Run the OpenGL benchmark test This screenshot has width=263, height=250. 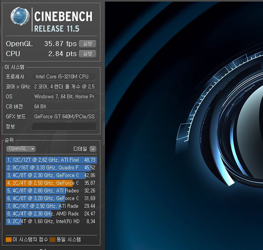[x=88, y=44]
